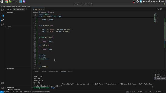Change encoding via UTF-8 status item
The height and width of the screenshot is (93, 166).
click(x=146, y=92)
